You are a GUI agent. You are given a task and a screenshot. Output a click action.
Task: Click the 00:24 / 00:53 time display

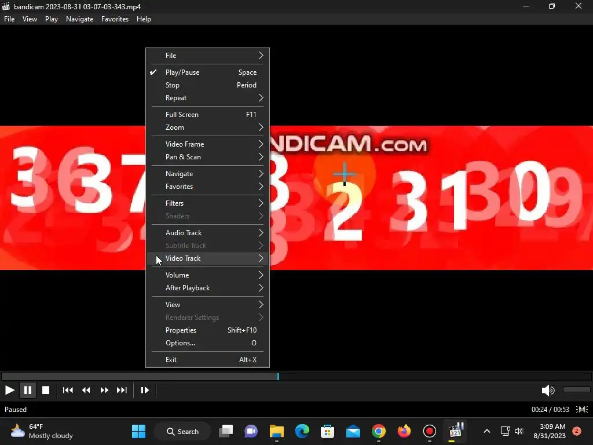pos(550,410)
